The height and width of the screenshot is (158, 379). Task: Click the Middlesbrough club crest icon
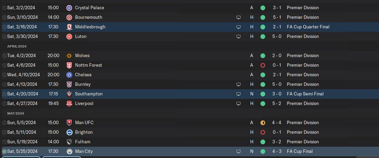pos(69,27)
